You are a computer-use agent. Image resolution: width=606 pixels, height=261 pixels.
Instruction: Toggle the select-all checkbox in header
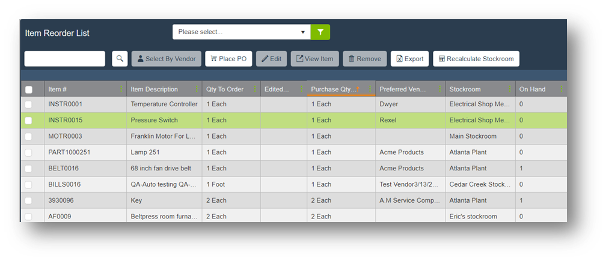29,89
